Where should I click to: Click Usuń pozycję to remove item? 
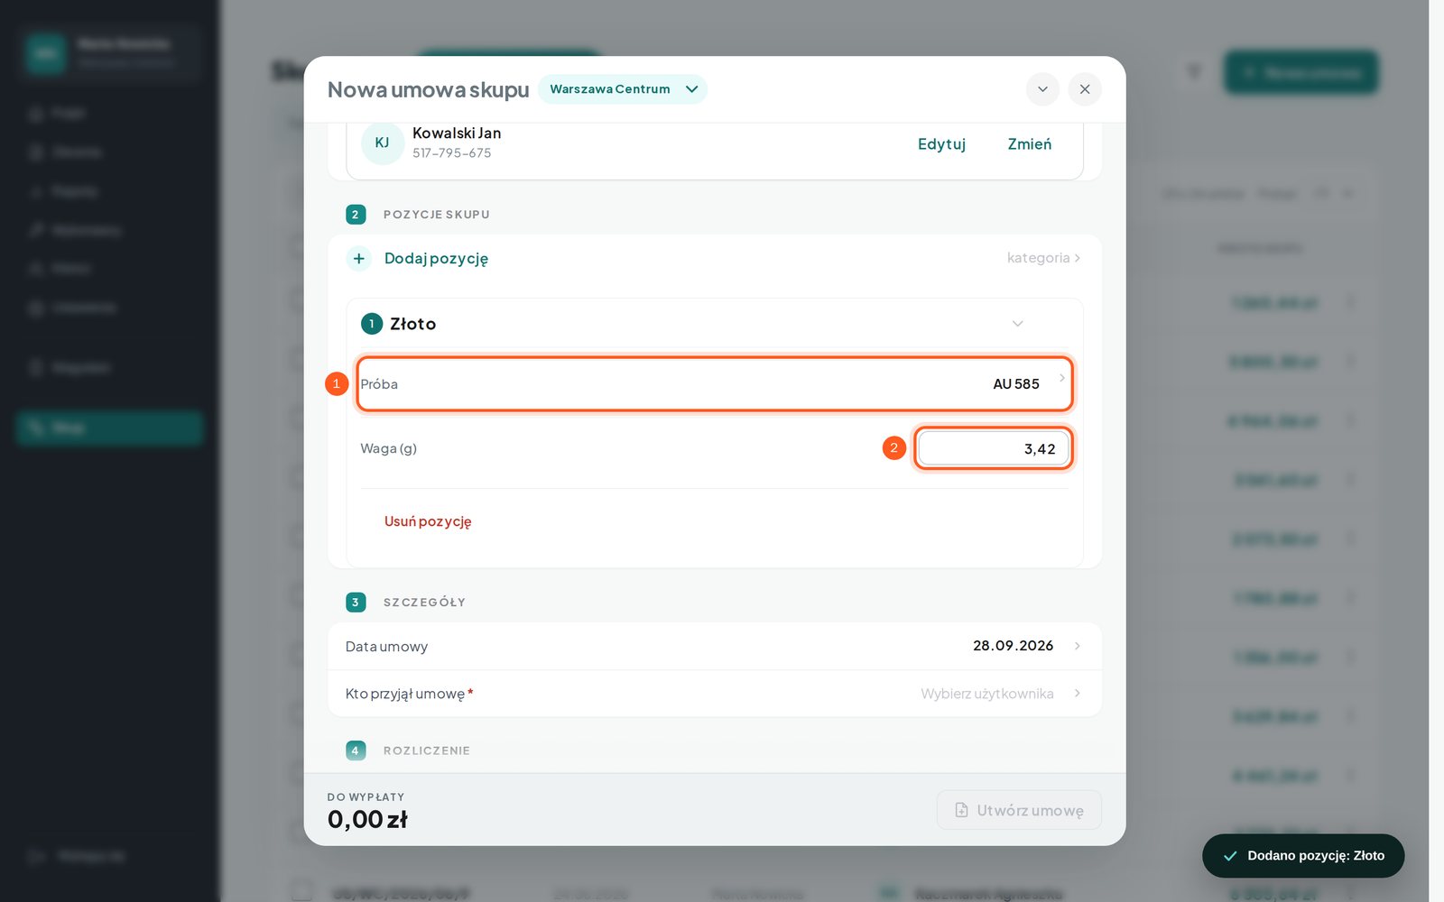point(428,521)
